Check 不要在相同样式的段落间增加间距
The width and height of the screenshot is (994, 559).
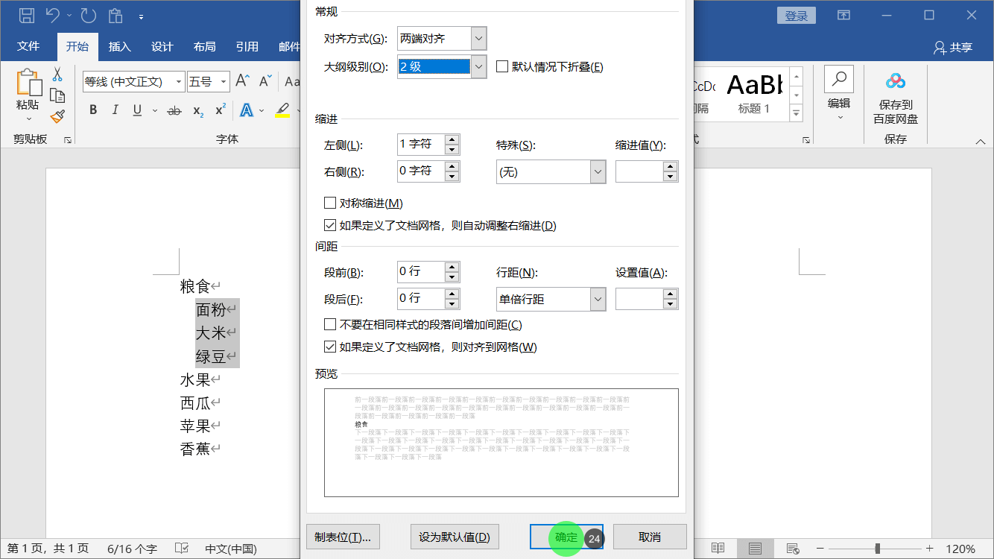(330, 324)
